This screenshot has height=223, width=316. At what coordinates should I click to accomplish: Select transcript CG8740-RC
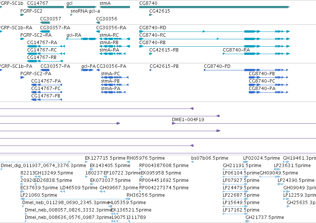tap(214, 39)
